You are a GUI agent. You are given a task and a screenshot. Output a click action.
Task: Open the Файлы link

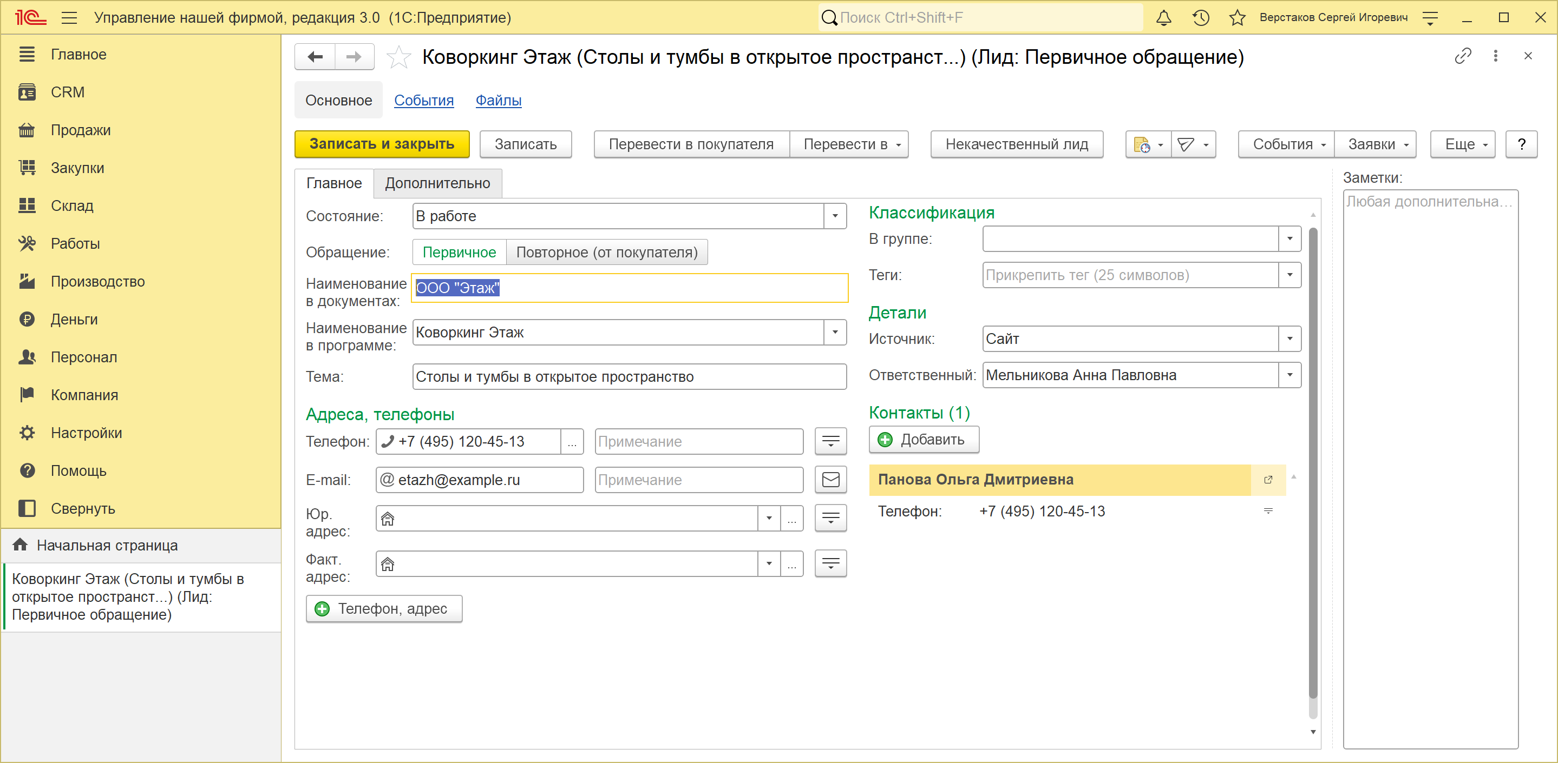point(499,100)
